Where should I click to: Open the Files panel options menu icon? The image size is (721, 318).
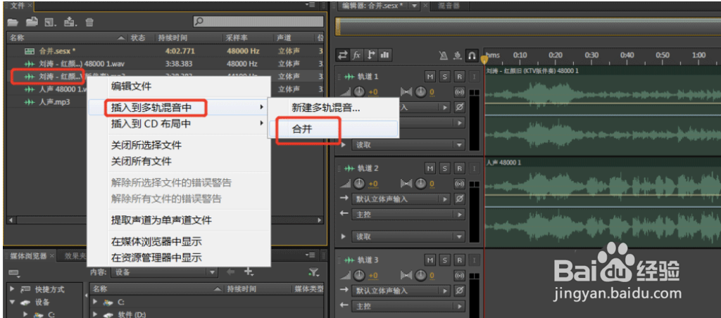coord(311,5)
